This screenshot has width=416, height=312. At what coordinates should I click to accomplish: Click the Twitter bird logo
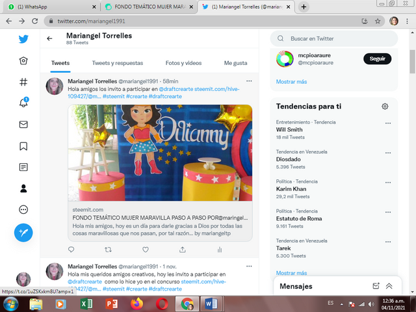(23, 39)
